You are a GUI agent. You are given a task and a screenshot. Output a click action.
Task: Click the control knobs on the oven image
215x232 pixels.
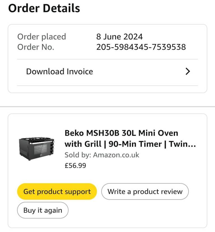pos(52,147)
